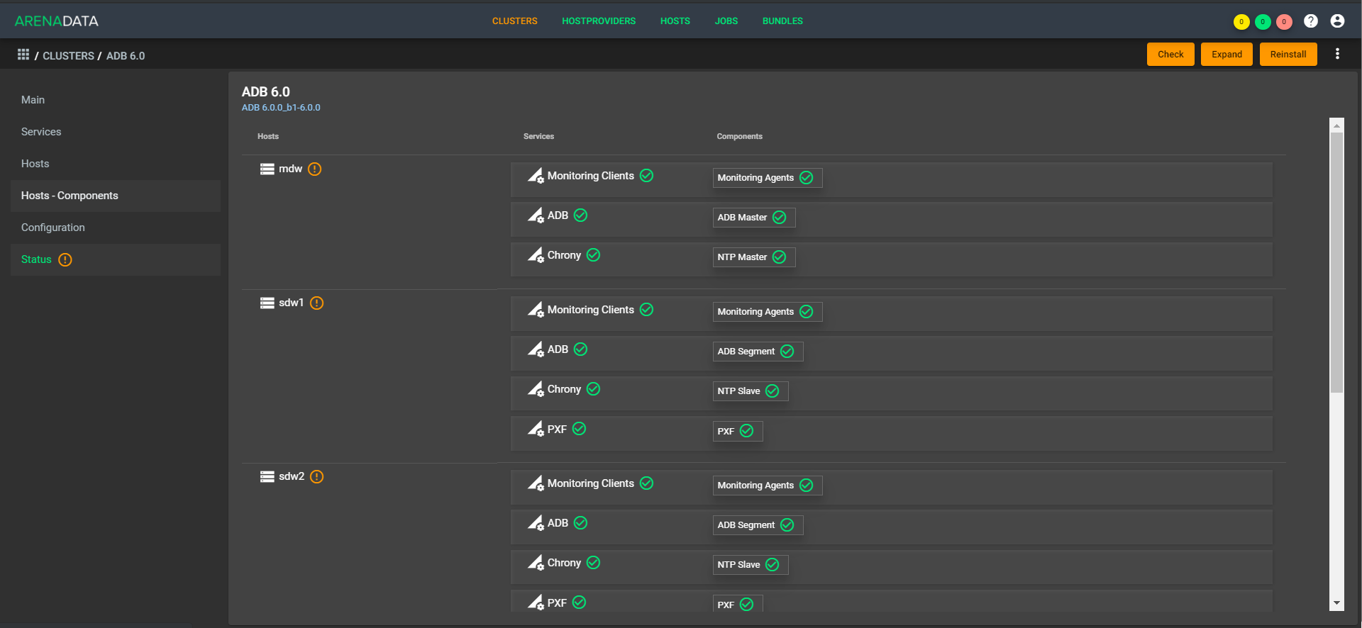Click sdw2 Monitoring Agents component chip

pos(768,486)
